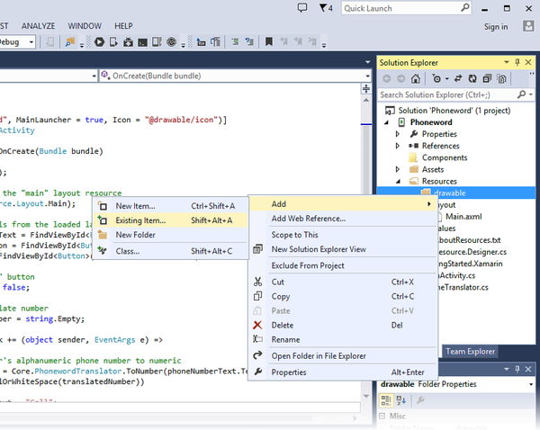Click the feedback speech bubble icon
This screenshot has width=540, height=430.
point(302,8)
